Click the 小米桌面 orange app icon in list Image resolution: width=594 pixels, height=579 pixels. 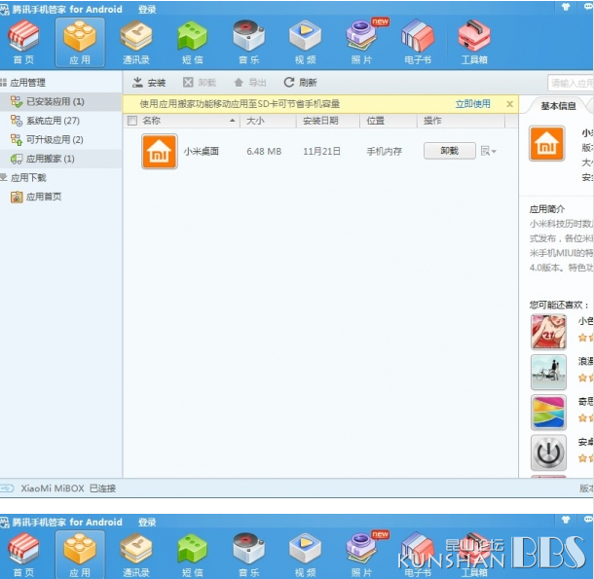(159, 152)
